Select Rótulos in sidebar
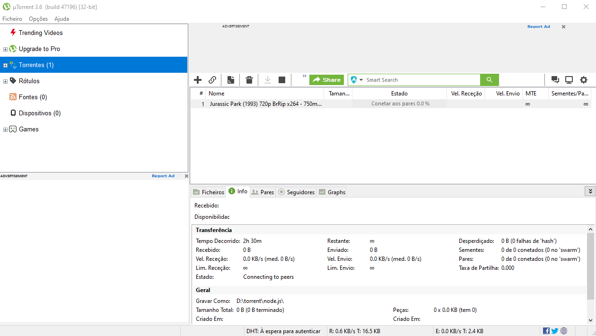 point(29,81)
